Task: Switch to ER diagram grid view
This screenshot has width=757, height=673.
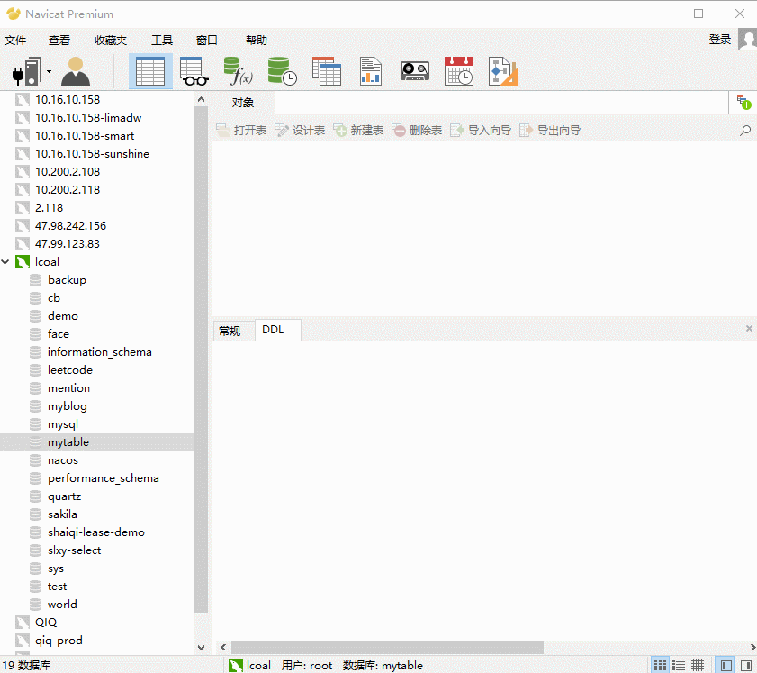Action: [697, 665]
